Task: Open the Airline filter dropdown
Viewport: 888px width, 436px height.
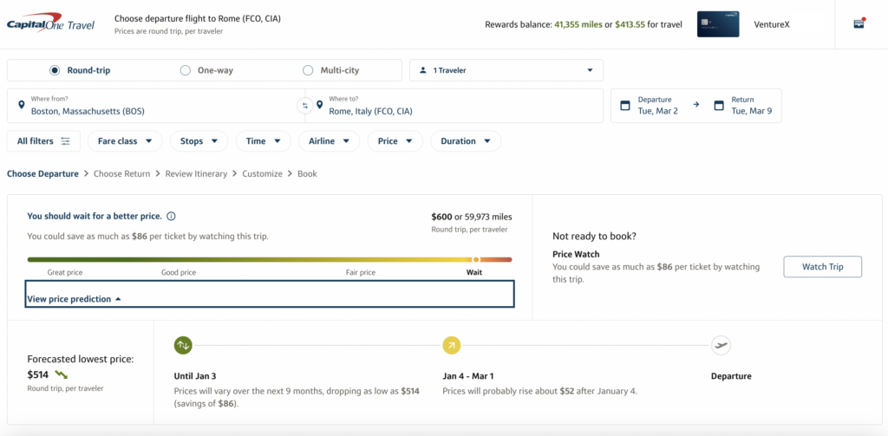Action: coord(329,141)
